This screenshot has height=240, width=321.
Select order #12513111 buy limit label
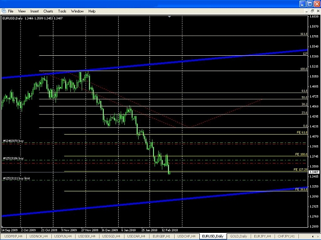(x=16, y=179)
